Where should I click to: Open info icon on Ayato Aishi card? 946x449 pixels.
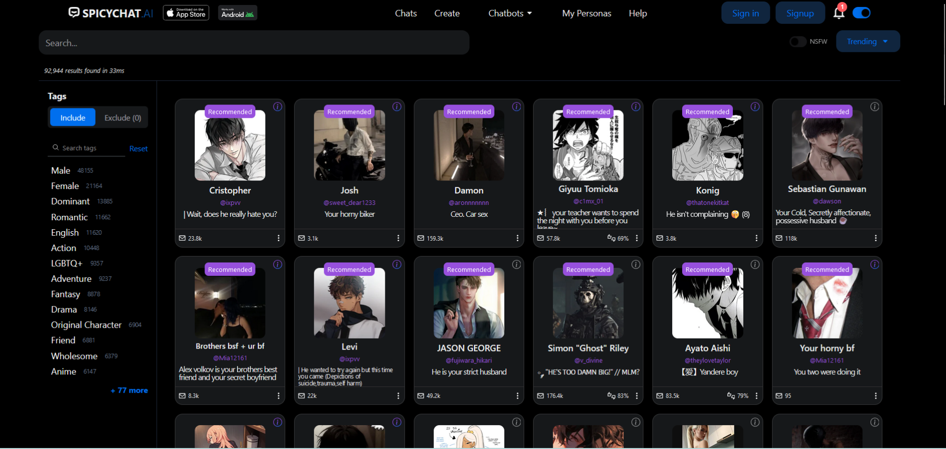point(755,265)
